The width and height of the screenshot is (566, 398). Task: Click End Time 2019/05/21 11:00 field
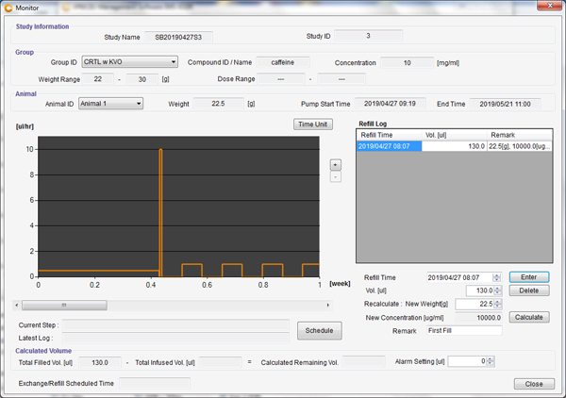tap(505, 104)
